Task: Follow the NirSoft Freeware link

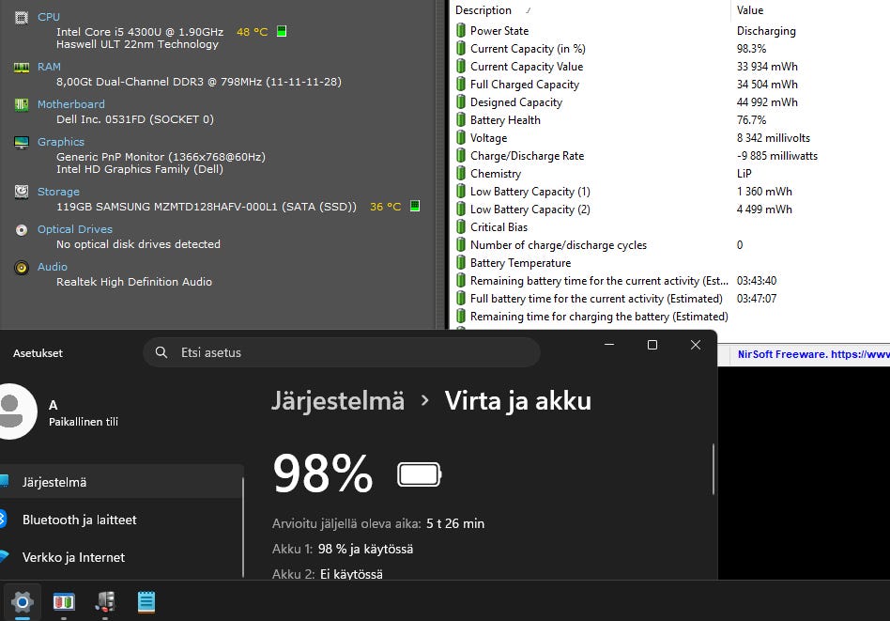Action: (x=813, y=354)
